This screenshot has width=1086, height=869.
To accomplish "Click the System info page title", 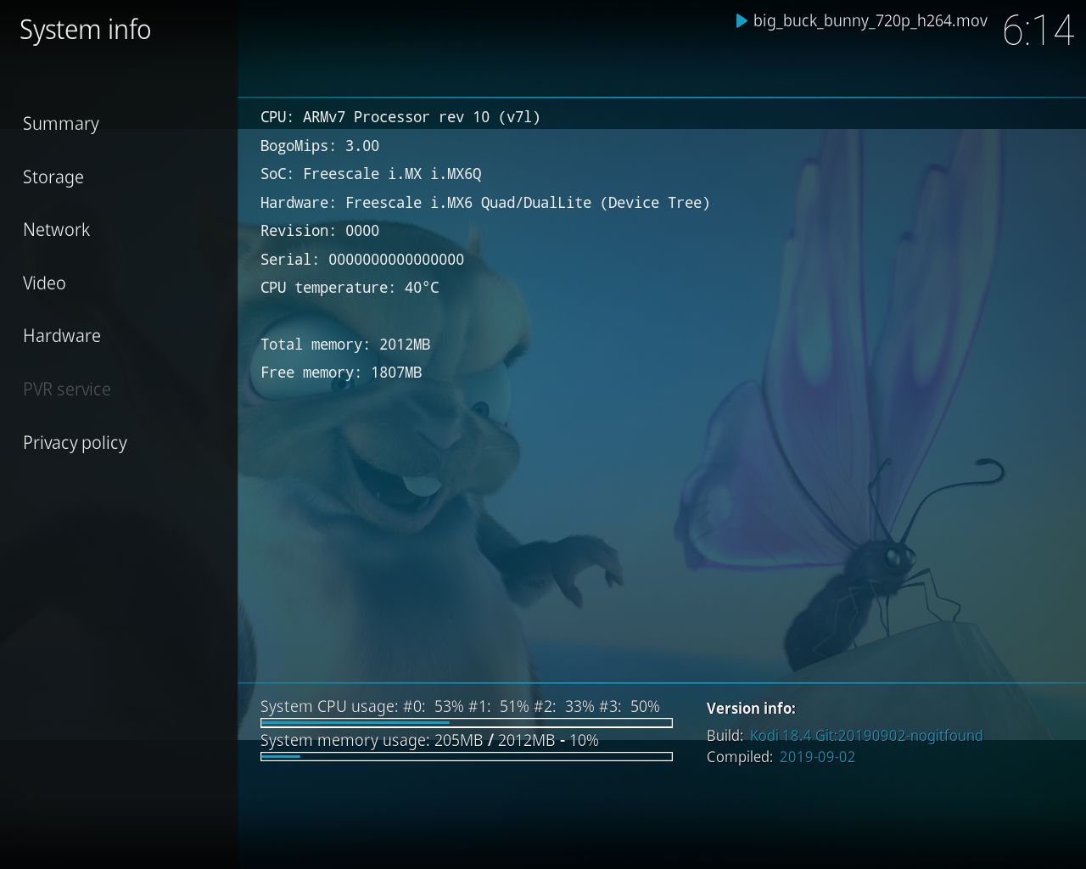I will pos(85,30).
